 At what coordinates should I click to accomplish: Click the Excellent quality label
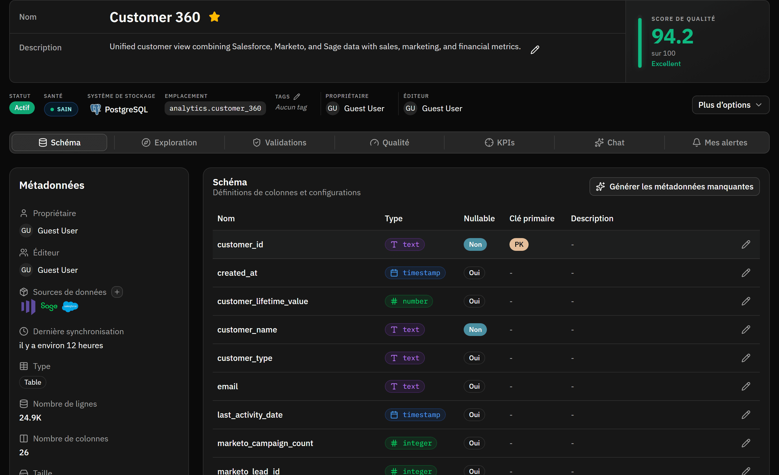666,63
